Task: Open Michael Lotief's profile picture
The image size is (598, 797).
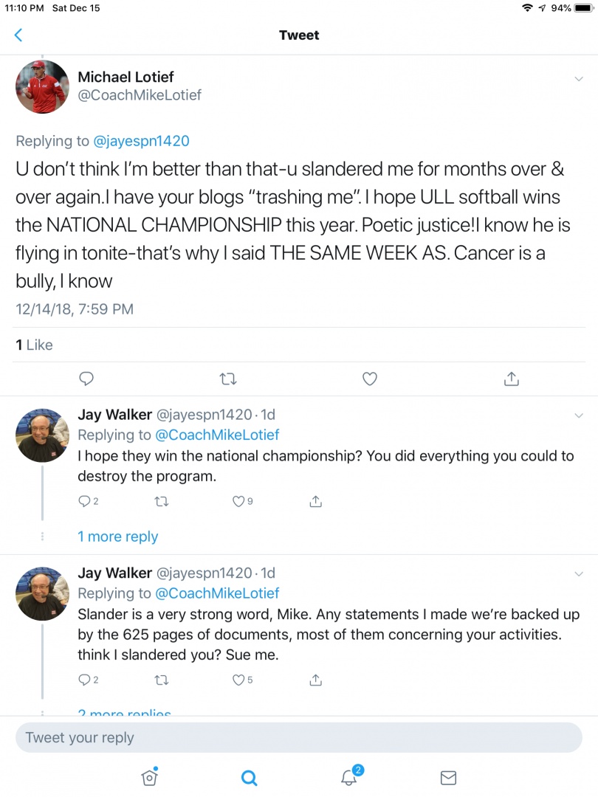Action: point(42,86)
